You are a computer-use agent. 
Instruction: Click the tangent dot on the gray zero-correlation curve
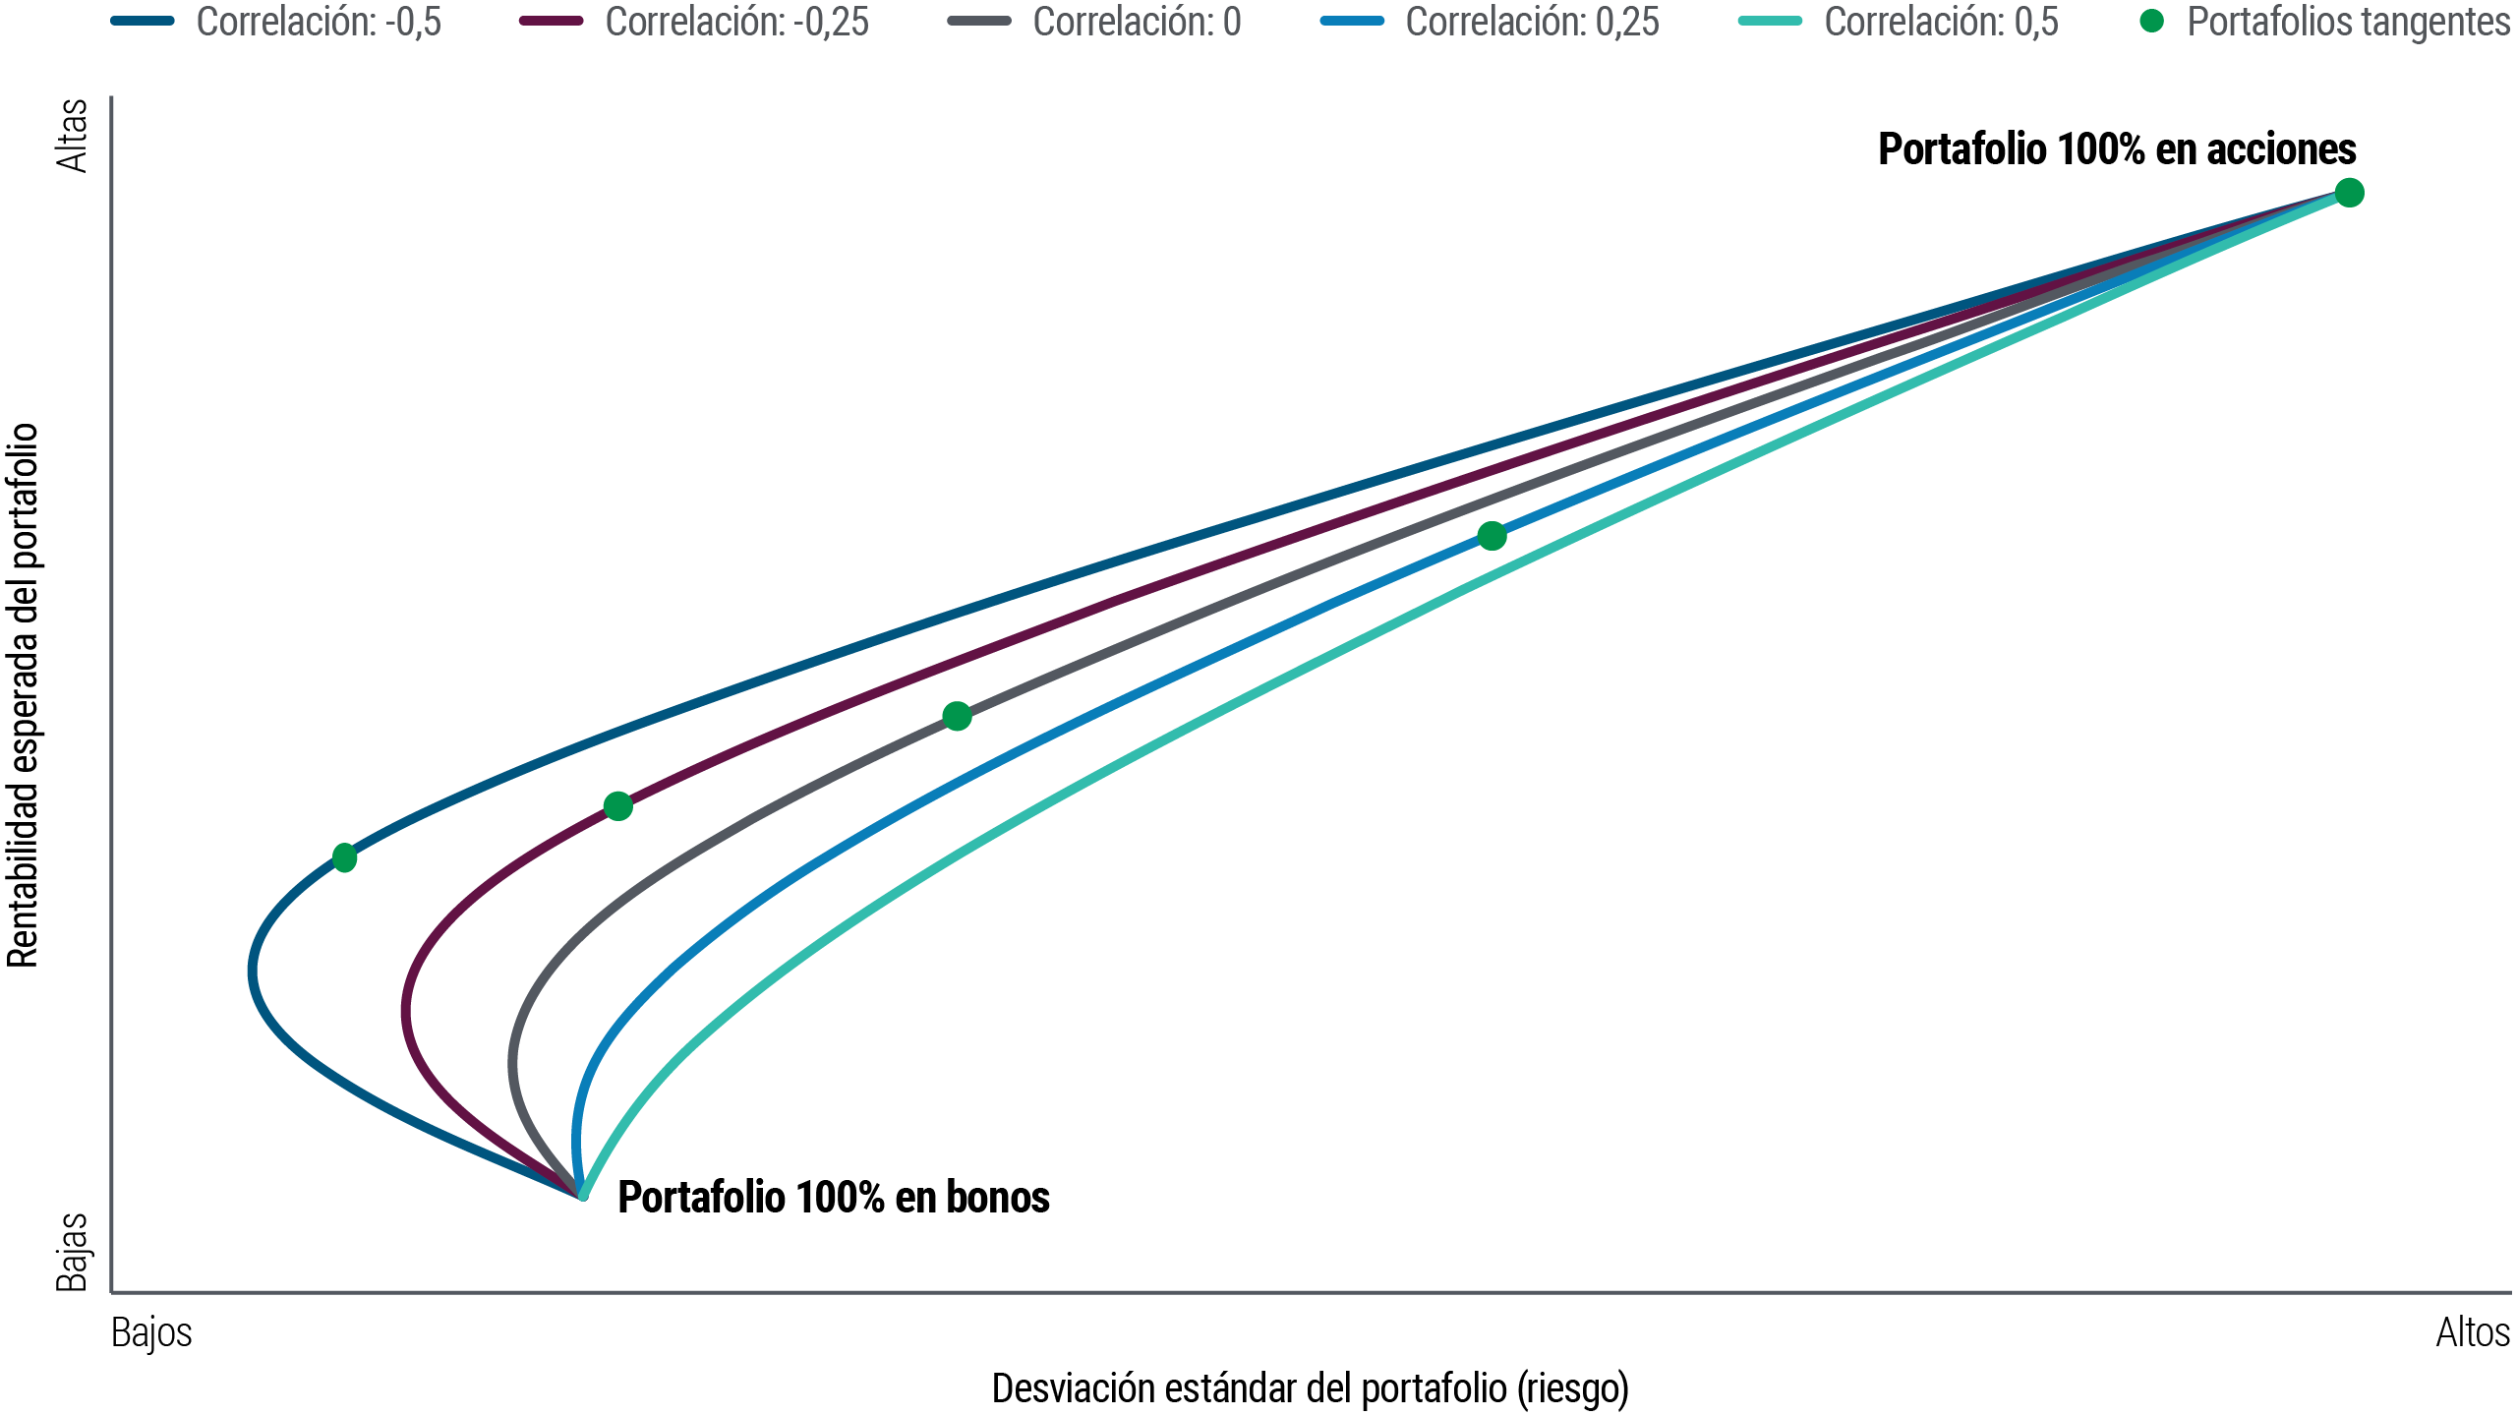click(957, 716)
